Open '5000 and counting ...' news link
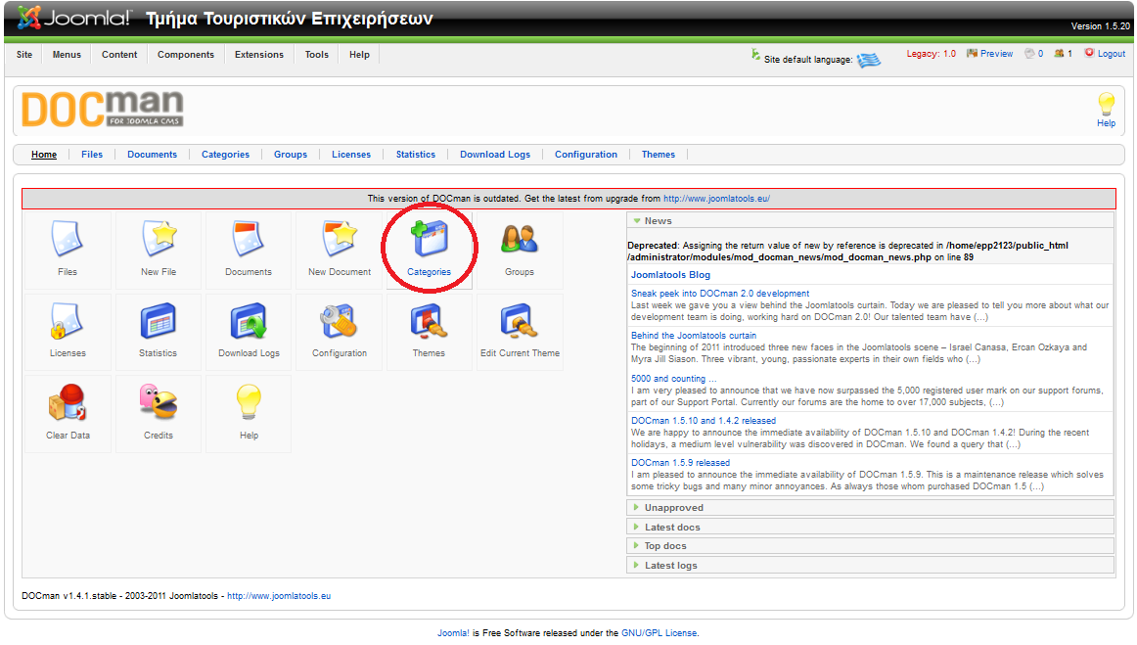 coord(673,378)
